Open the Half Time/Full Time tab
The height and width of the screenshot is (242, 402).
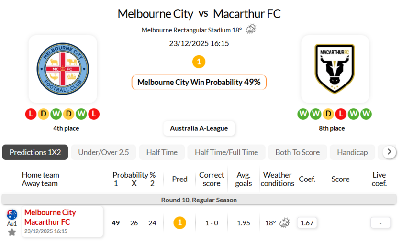(x=226, y=152)
